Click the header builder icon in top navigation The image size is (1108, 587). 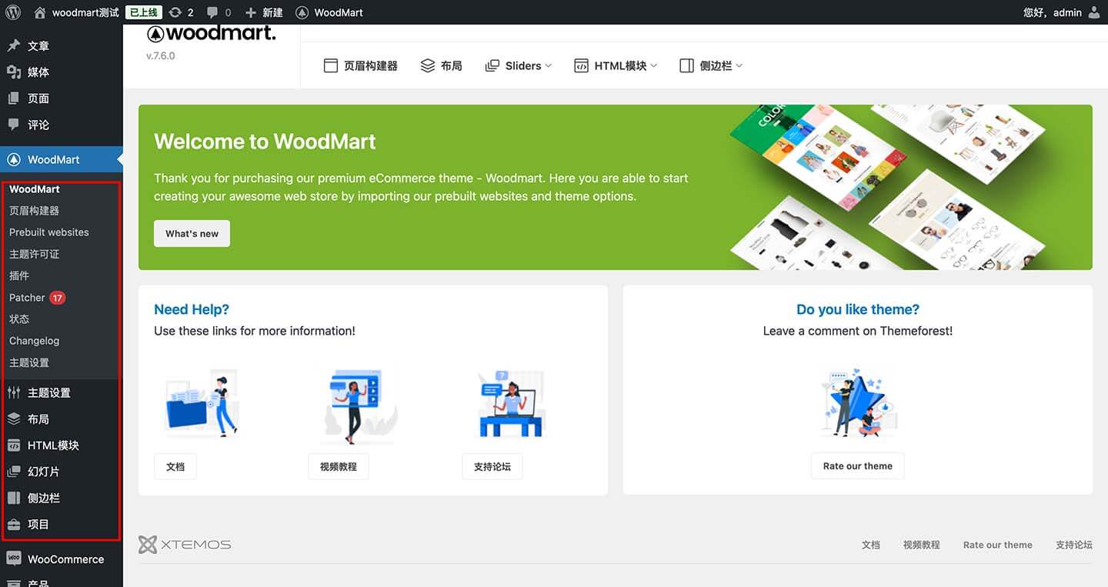(331, 66)
